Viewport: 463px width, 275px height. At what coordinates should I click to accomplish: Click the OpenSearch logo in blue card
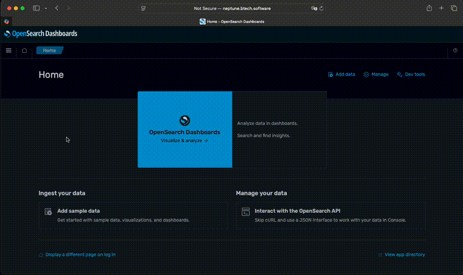pos(185,120)
